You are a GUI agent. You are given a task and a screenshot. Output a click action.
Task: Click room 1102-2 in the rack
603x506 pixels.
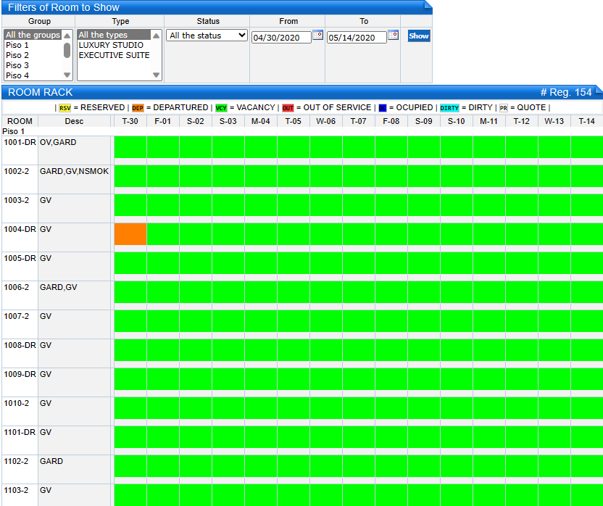point(16,461)
